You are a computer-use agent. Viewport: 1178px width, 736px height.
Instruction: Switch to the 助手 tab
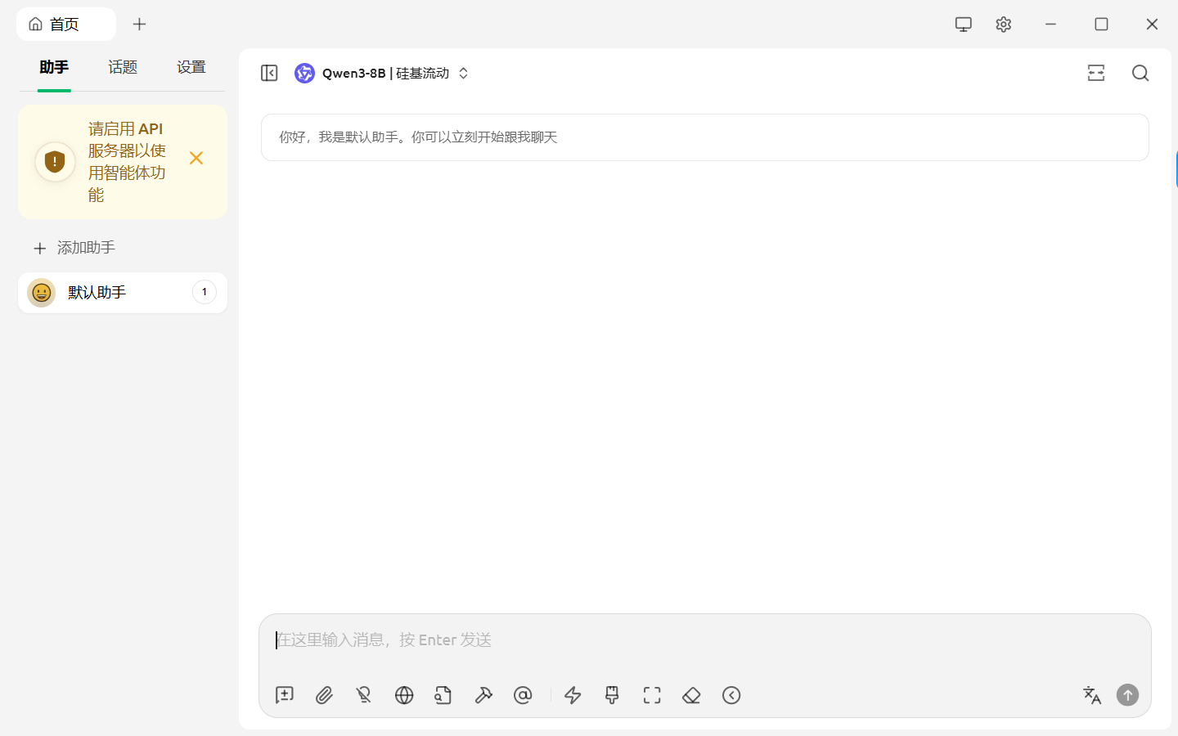(54, 67)
